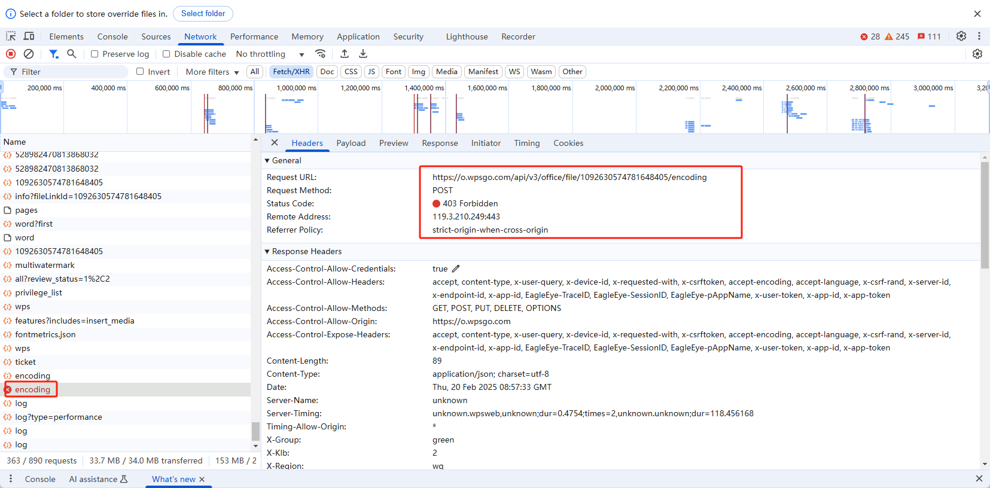This screenshot has height=488, width=990.
Task: Dismiss the override folder infobar
Action: 977,14
